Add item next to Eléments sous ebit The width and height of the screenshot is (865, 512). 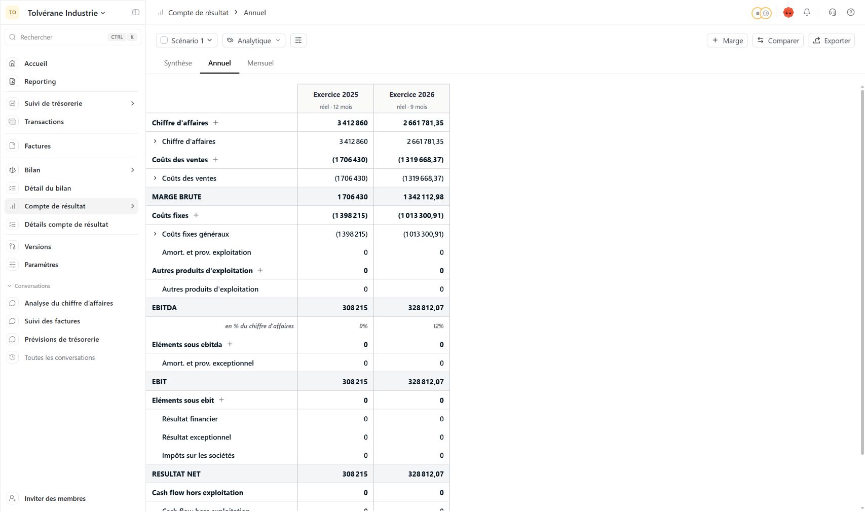click(x=221, y=400)
